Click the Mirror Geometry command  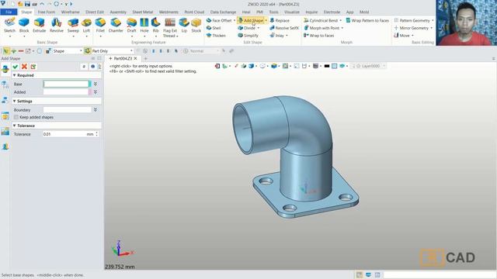411,28
